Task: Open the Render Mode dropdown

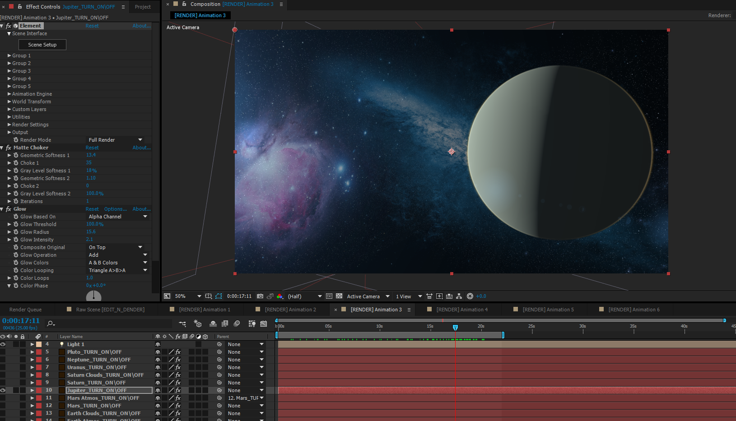Action: (x=116, y=140)
